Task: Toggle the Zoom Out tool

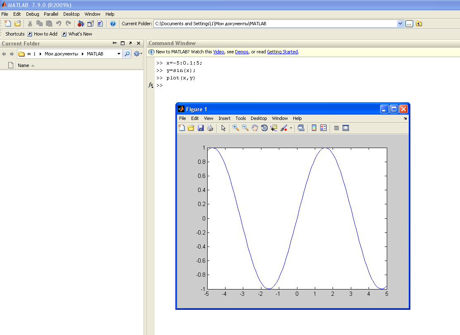Action: pos(245,128)
